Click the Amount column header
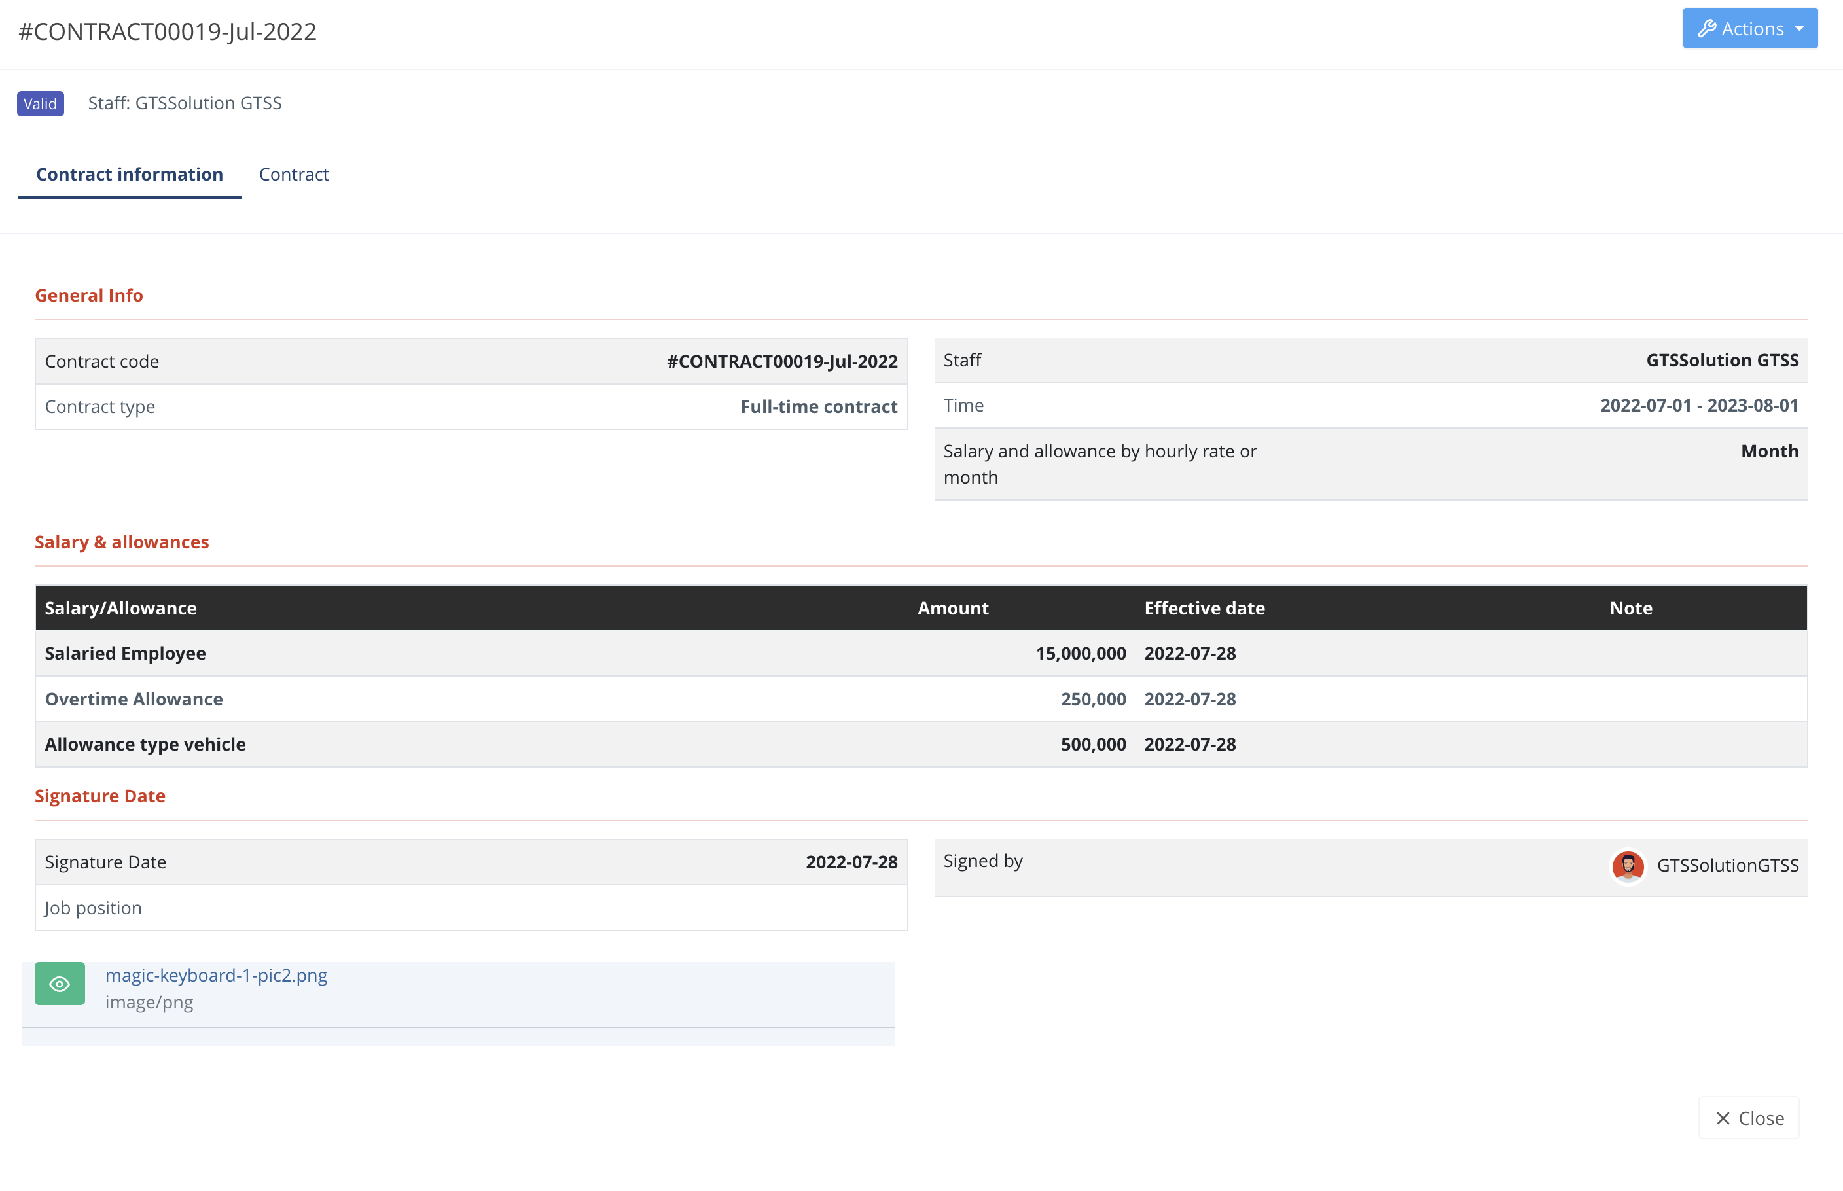The height and width of the screenshot is (1191, 1843). tap(953, 608)
